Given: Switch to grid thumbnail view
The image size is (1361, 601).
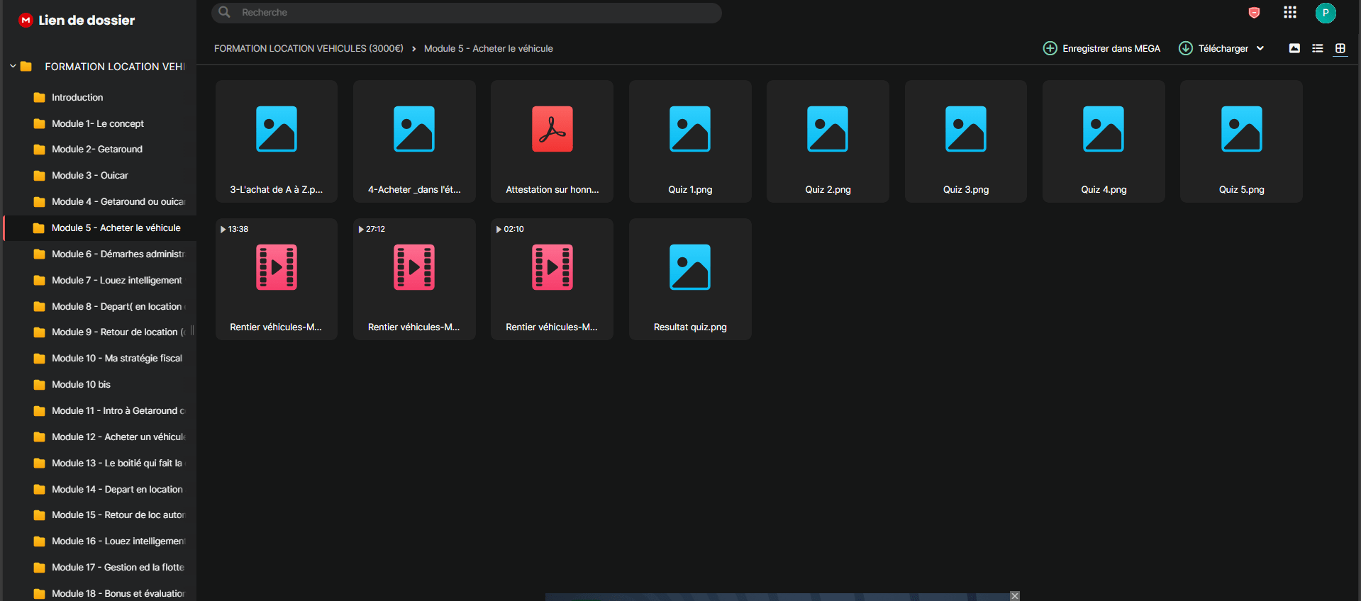Looking at the screenshot, I should [1340, 48].
